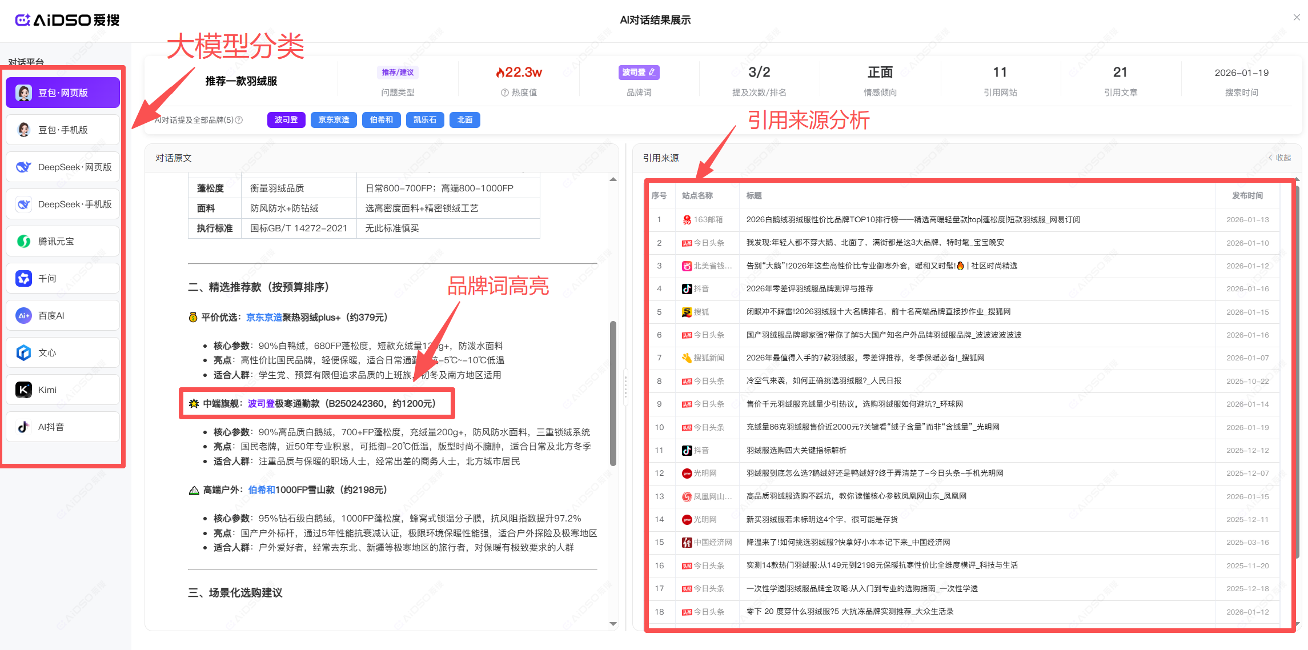This screenshot has width=1308, height=650.
Task: Select the 千问 platform icon
Action: click(24, 278)
